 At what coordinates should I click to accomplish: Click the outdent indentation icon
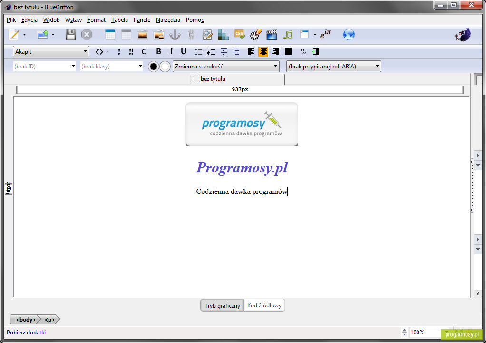point(316,52)
